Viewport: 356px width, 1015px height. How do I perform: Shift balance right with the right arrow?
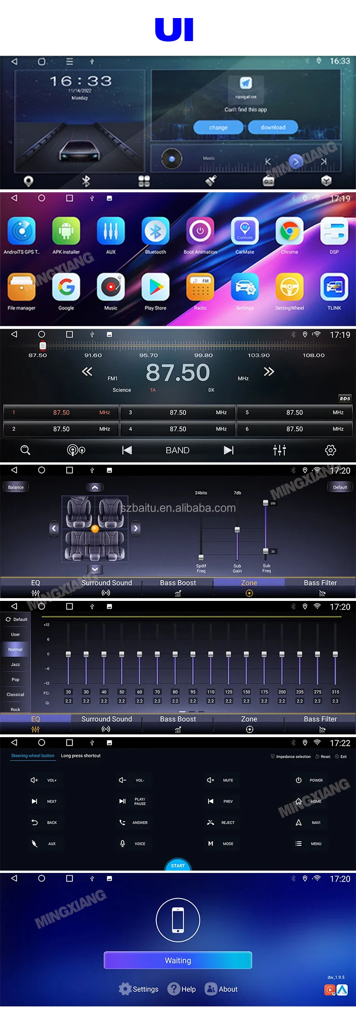136,528
